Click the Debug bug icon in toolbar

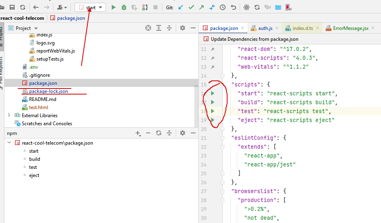(x=124, y=7)
